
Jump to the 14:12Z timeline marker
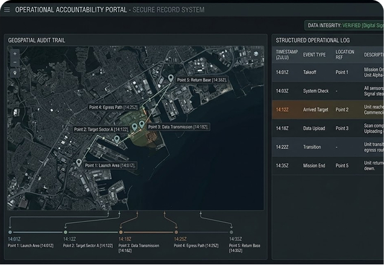(x=65, y=232)
